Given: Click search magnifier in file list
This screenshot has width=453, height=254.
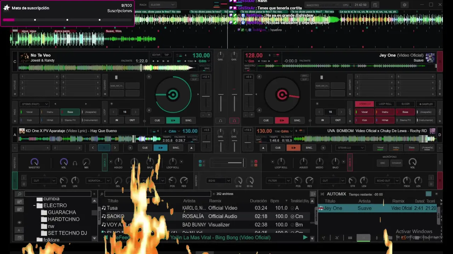Looking at the screenshot, I should coord(102,194).
